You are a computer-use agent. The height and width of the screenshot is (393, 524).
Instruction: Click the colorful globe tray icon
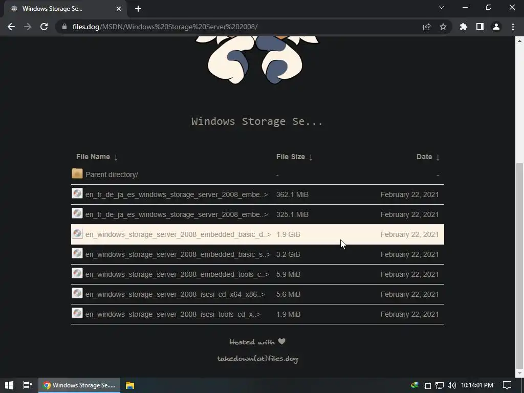(x=414, y=385)
